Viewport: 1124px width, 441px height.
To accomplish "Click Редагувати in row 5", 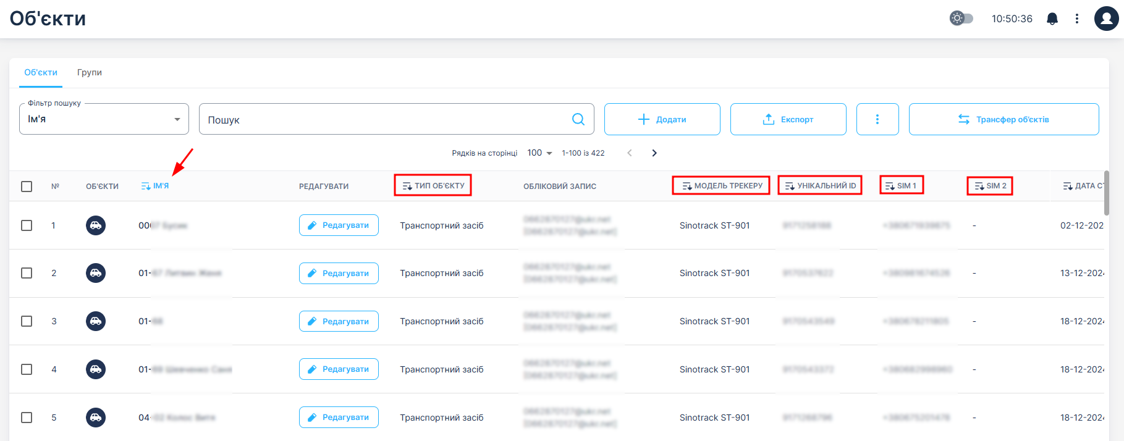I will click(x=339, y=418).
